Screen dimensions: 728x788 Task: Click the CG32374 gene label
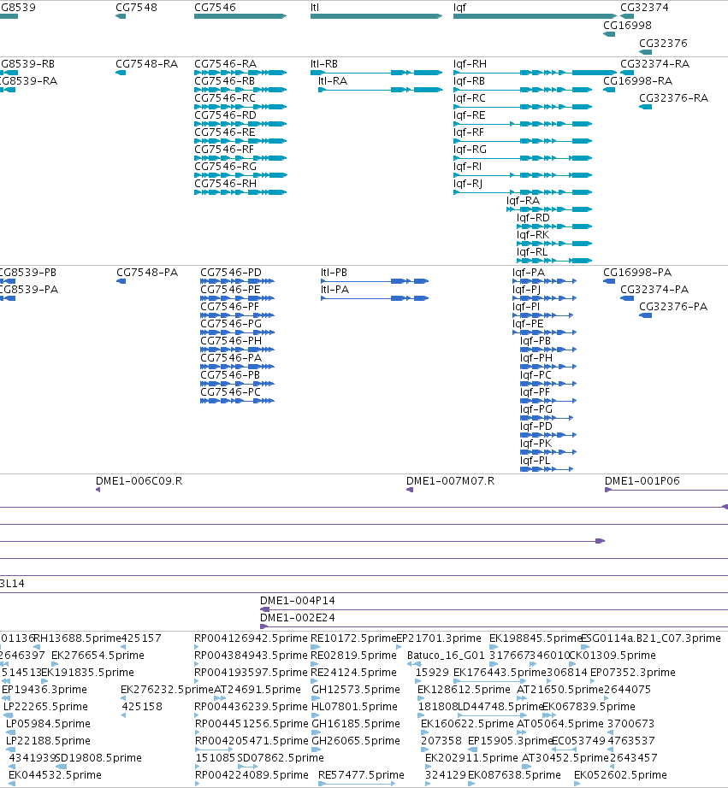click(x=644, y=8)
